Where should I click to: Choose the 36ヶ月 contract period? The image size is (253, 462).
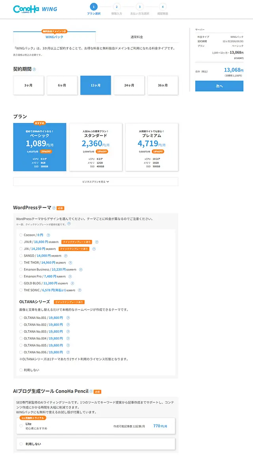162,85
